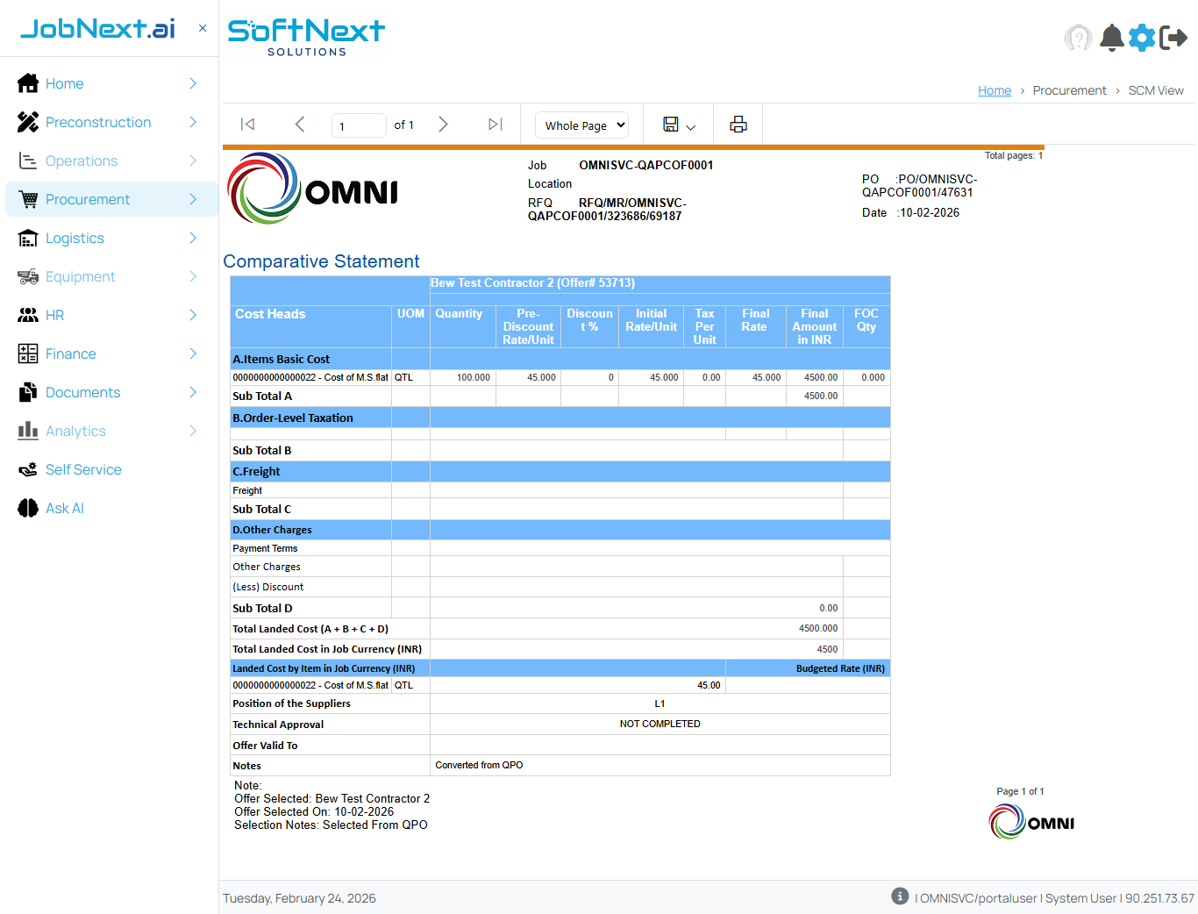Click the help question mark icon
The width and height of the screenshot is (1198, 914).
[x=1079, y=38]
